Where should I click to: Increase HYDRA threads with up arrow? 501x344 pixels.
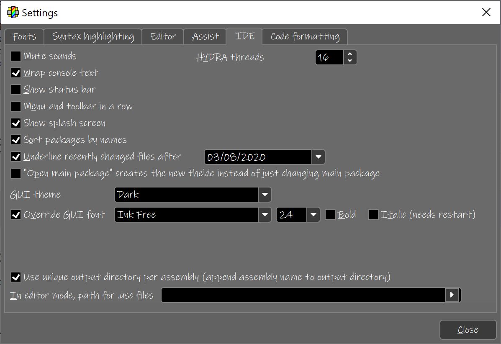click(350, 54)
